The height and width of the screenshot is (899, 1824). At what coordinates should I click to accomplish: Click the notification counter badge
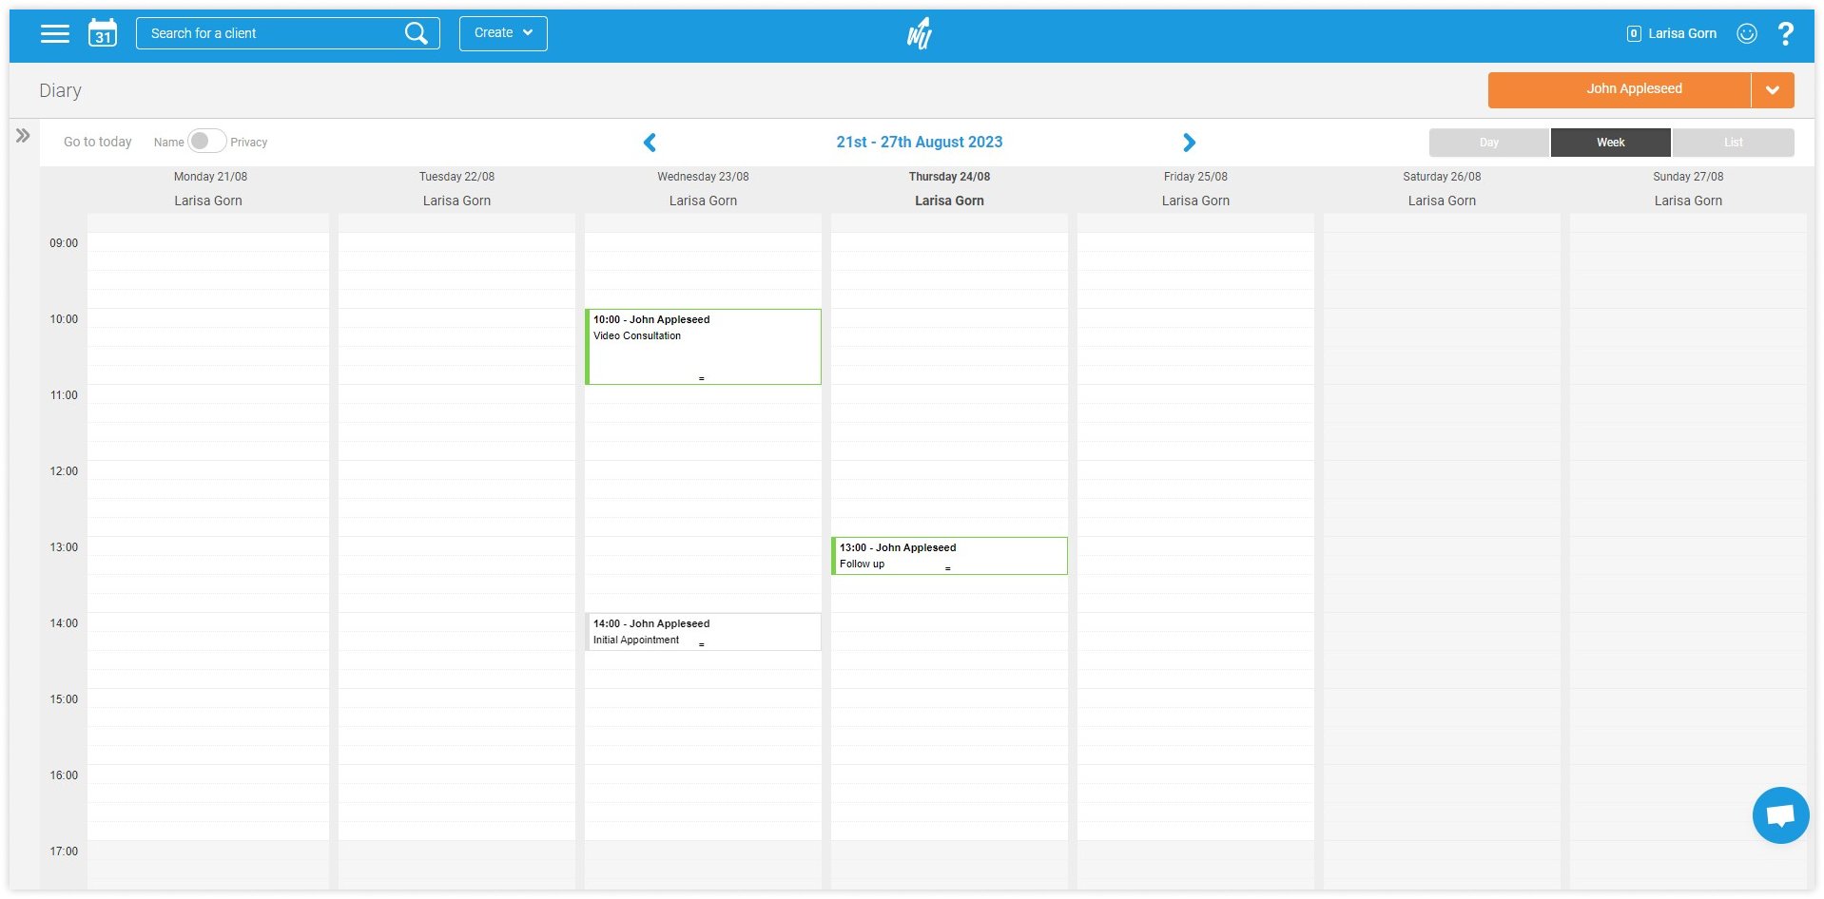click(1633, 33)
